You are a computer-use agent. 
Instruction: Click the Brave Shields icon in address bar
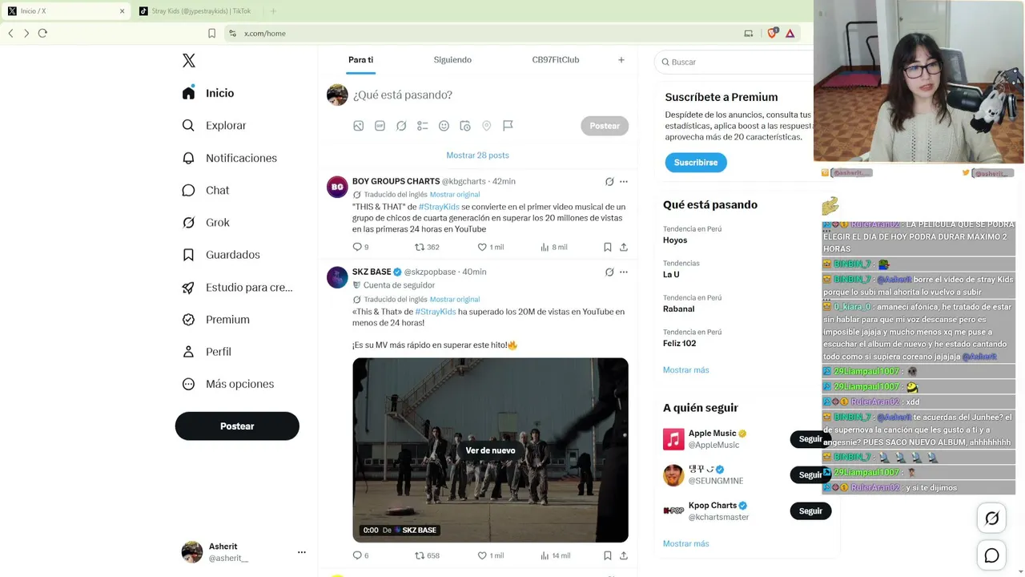point(773,33)
